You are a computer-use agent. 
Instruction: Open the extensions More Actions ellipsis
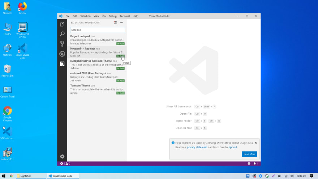121,22
